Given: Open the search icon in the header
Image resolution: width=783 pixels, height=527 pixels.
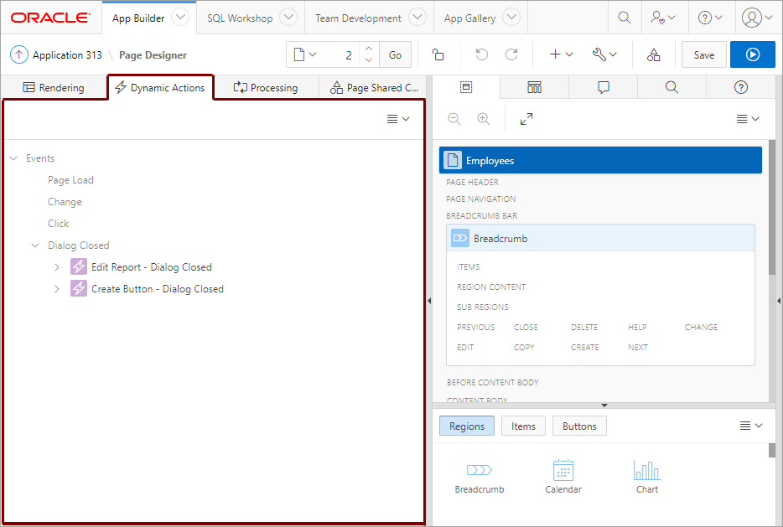Looking at the screenshot, I should click(x=625, y=18).
